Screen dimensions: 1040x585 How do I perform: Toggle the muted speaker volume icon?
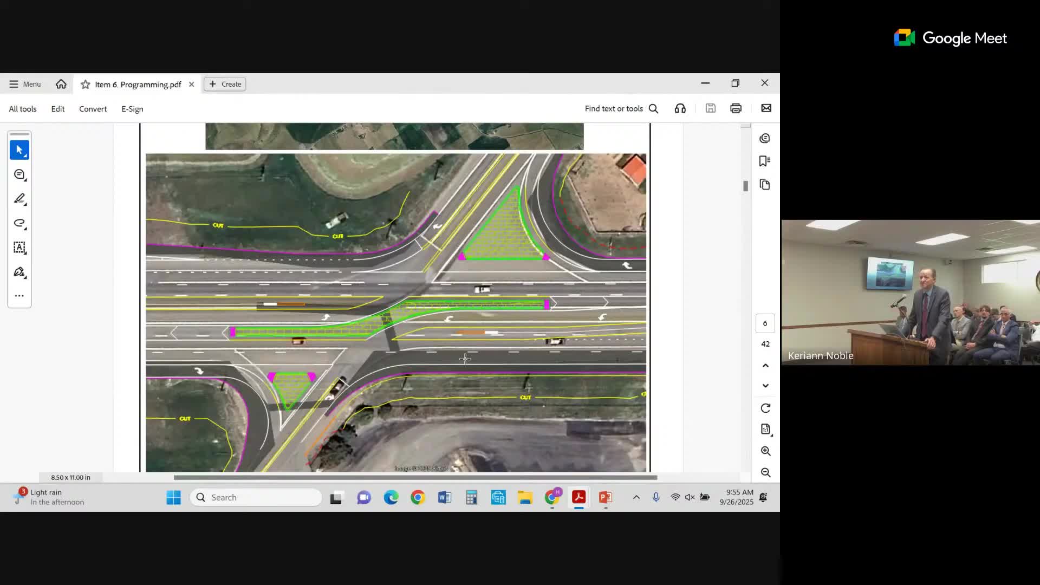[690, 497]
